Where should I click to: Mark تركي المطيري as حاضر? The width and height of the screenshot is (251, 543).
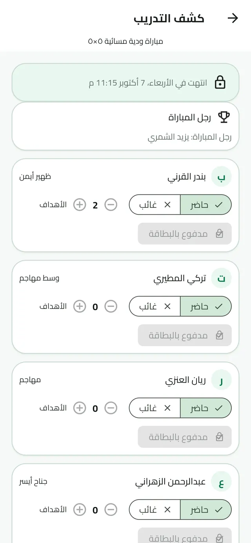[206, 306]
